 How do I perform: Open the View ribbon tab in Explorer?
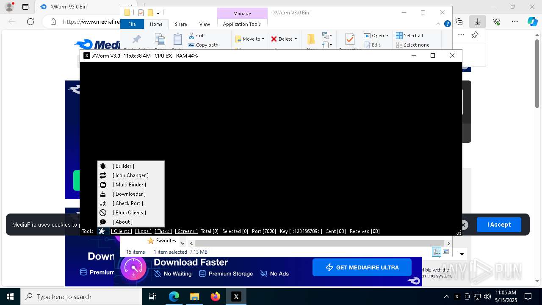[x=205, y=24]
